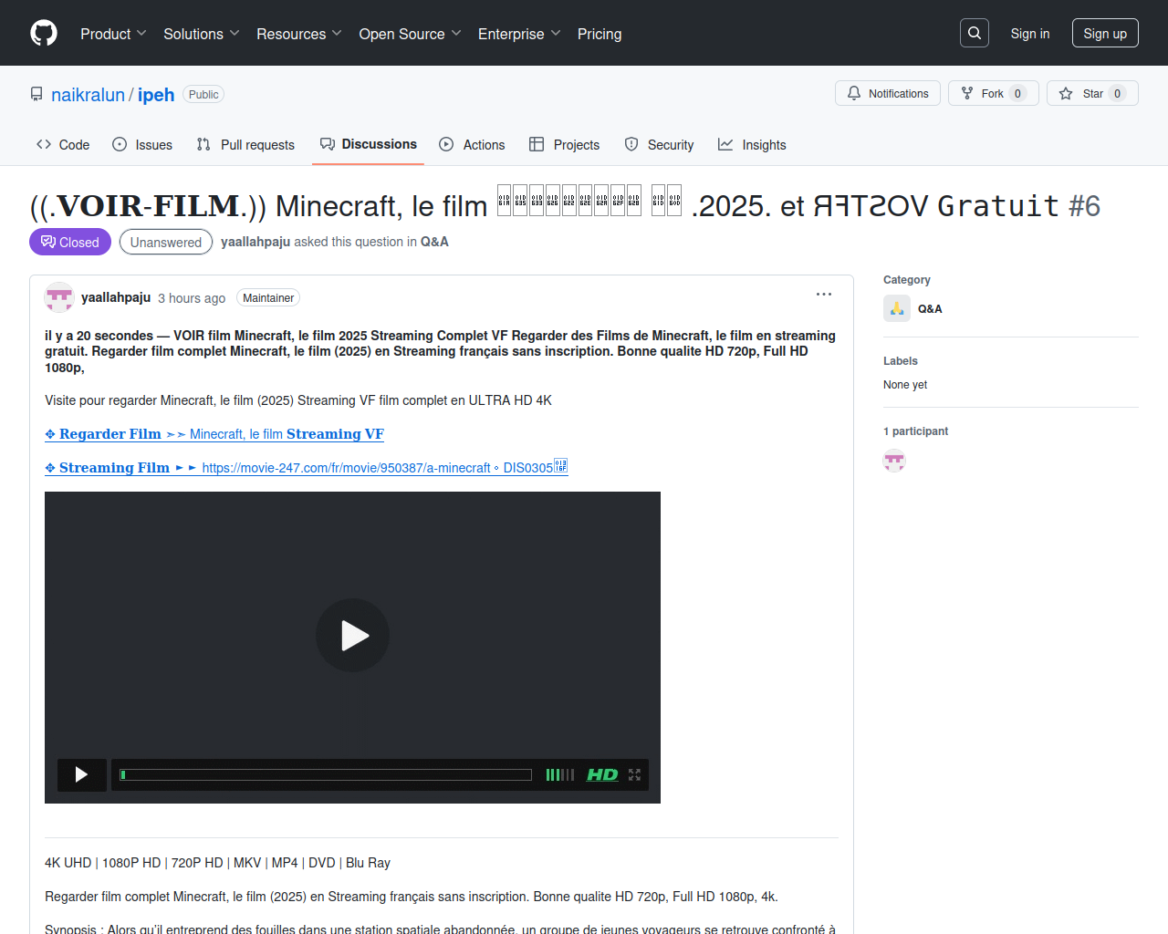Expand the Open Source menu

pyautogui.click(x=410, y=34)
